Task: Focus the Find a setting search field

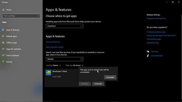Action: (x=21, y=16)
